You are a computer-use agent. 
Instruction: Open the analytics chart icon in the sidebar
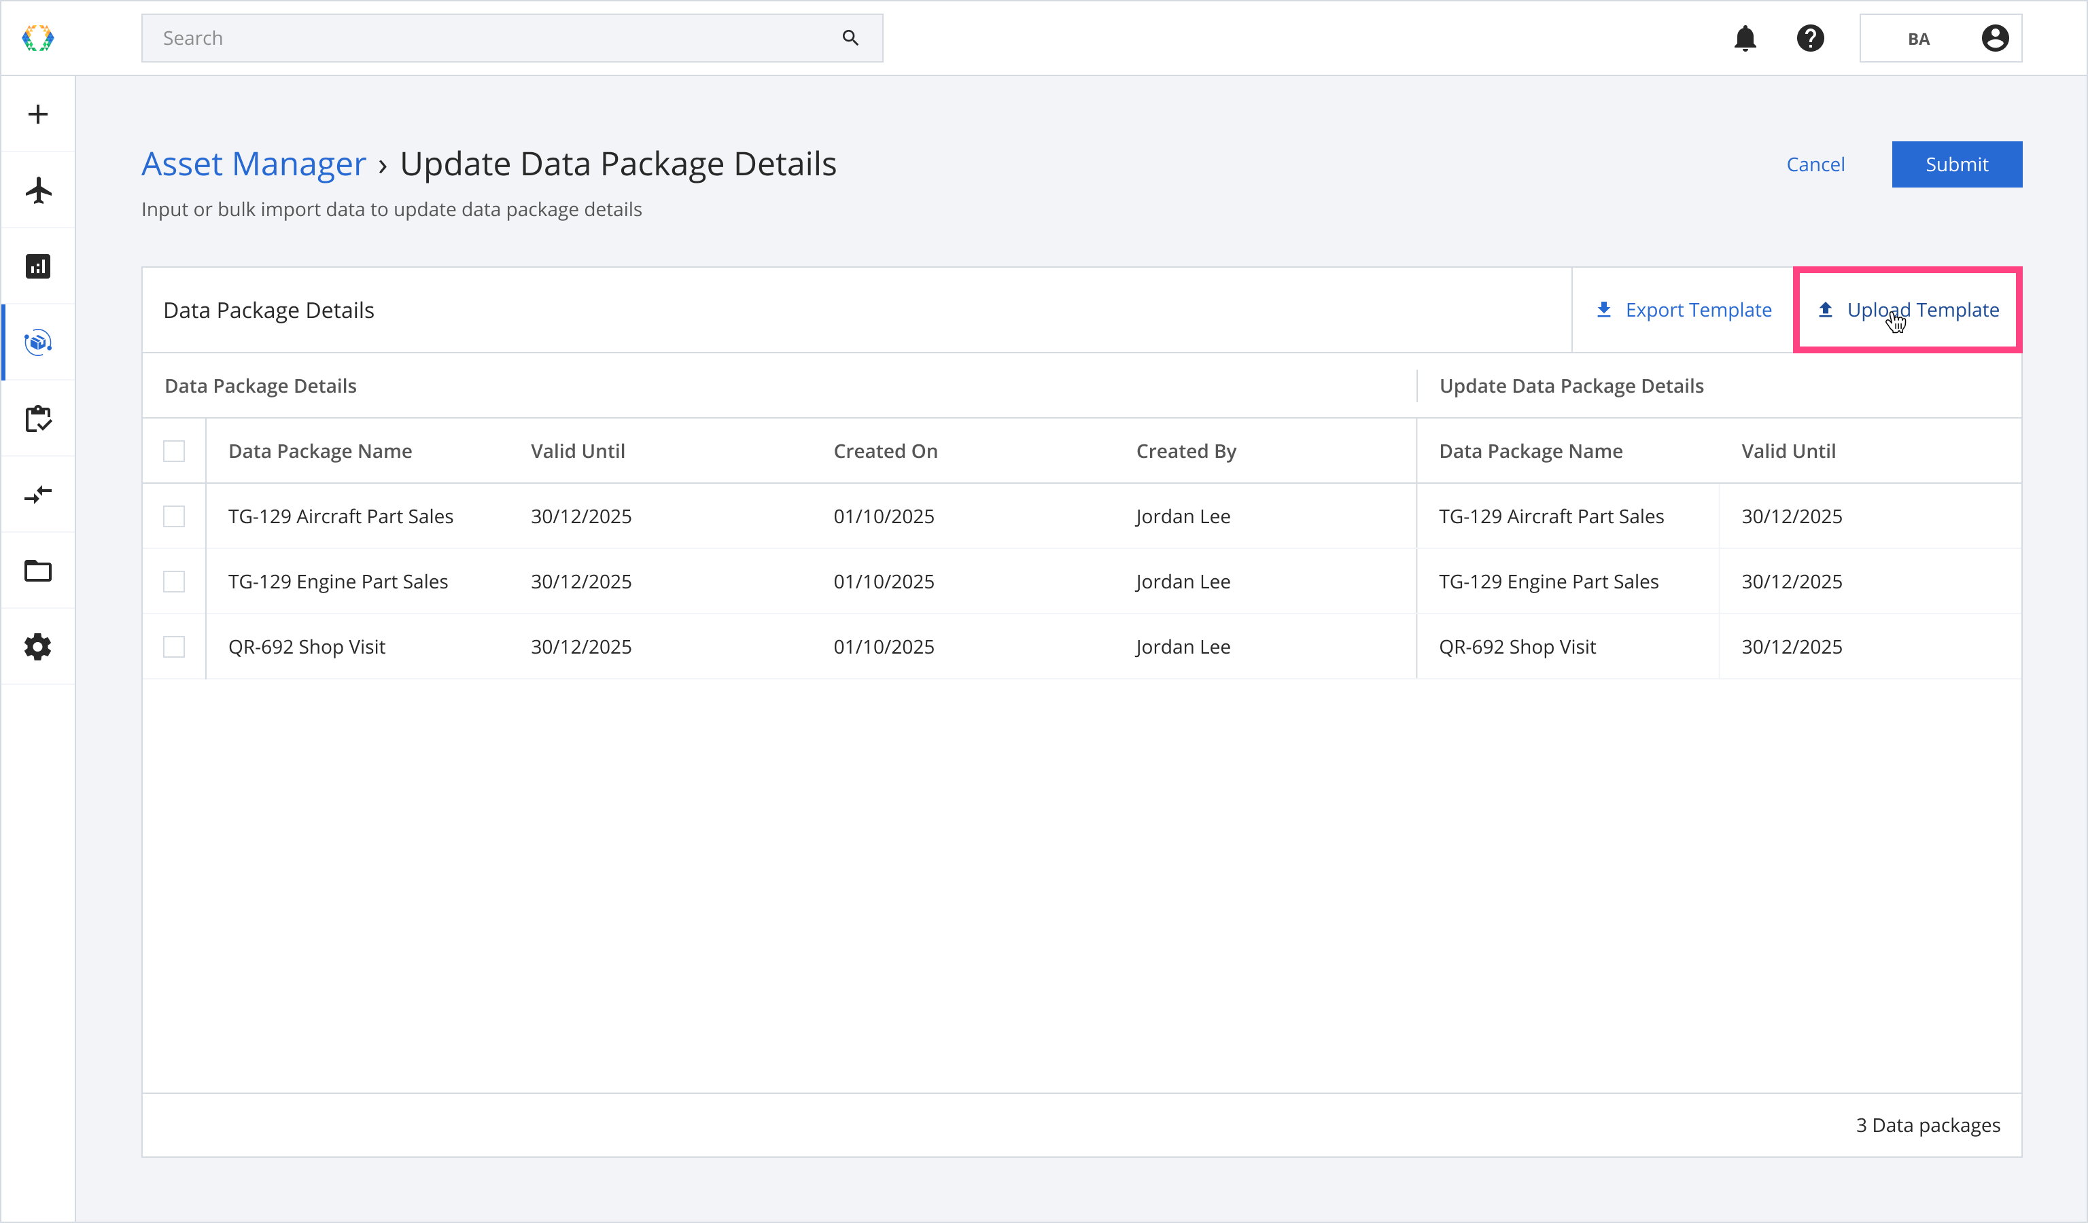click(x=38, y=266)
